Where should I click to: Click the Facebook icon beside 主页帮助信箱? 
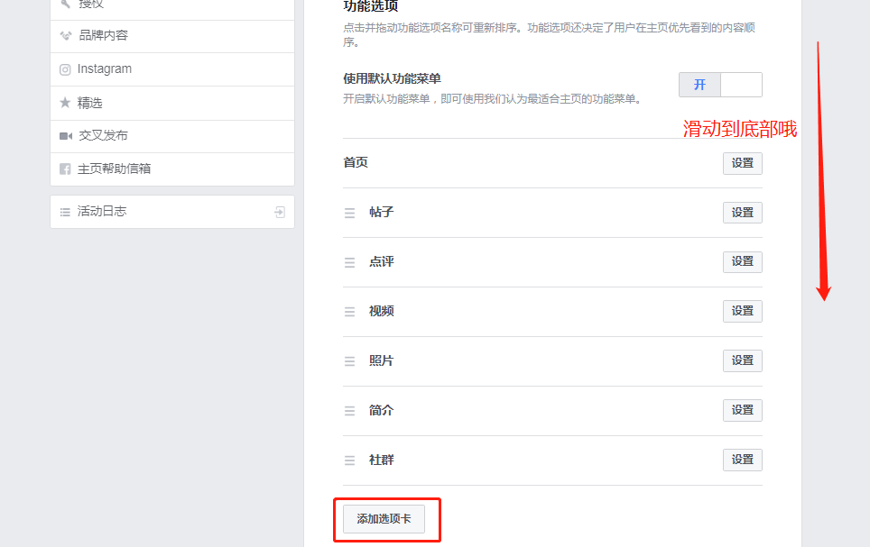pos(65,169)
